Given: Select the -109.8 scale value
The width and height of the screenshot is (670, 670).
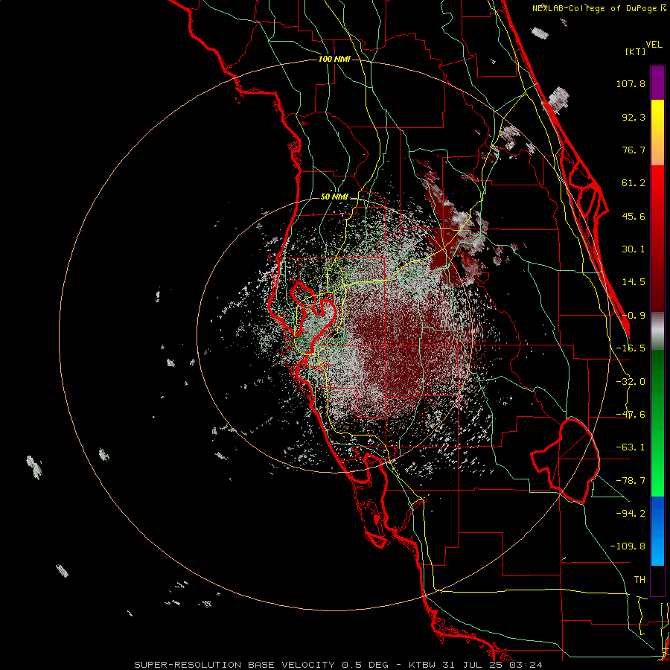Looking at the screenshot, I should tap(628, 546).
